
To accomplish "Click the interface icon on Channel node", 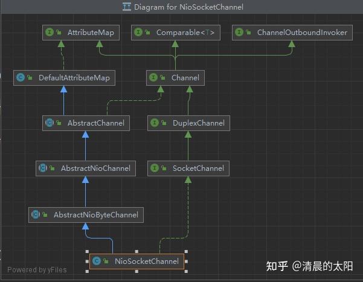I will tap(153, 77).
